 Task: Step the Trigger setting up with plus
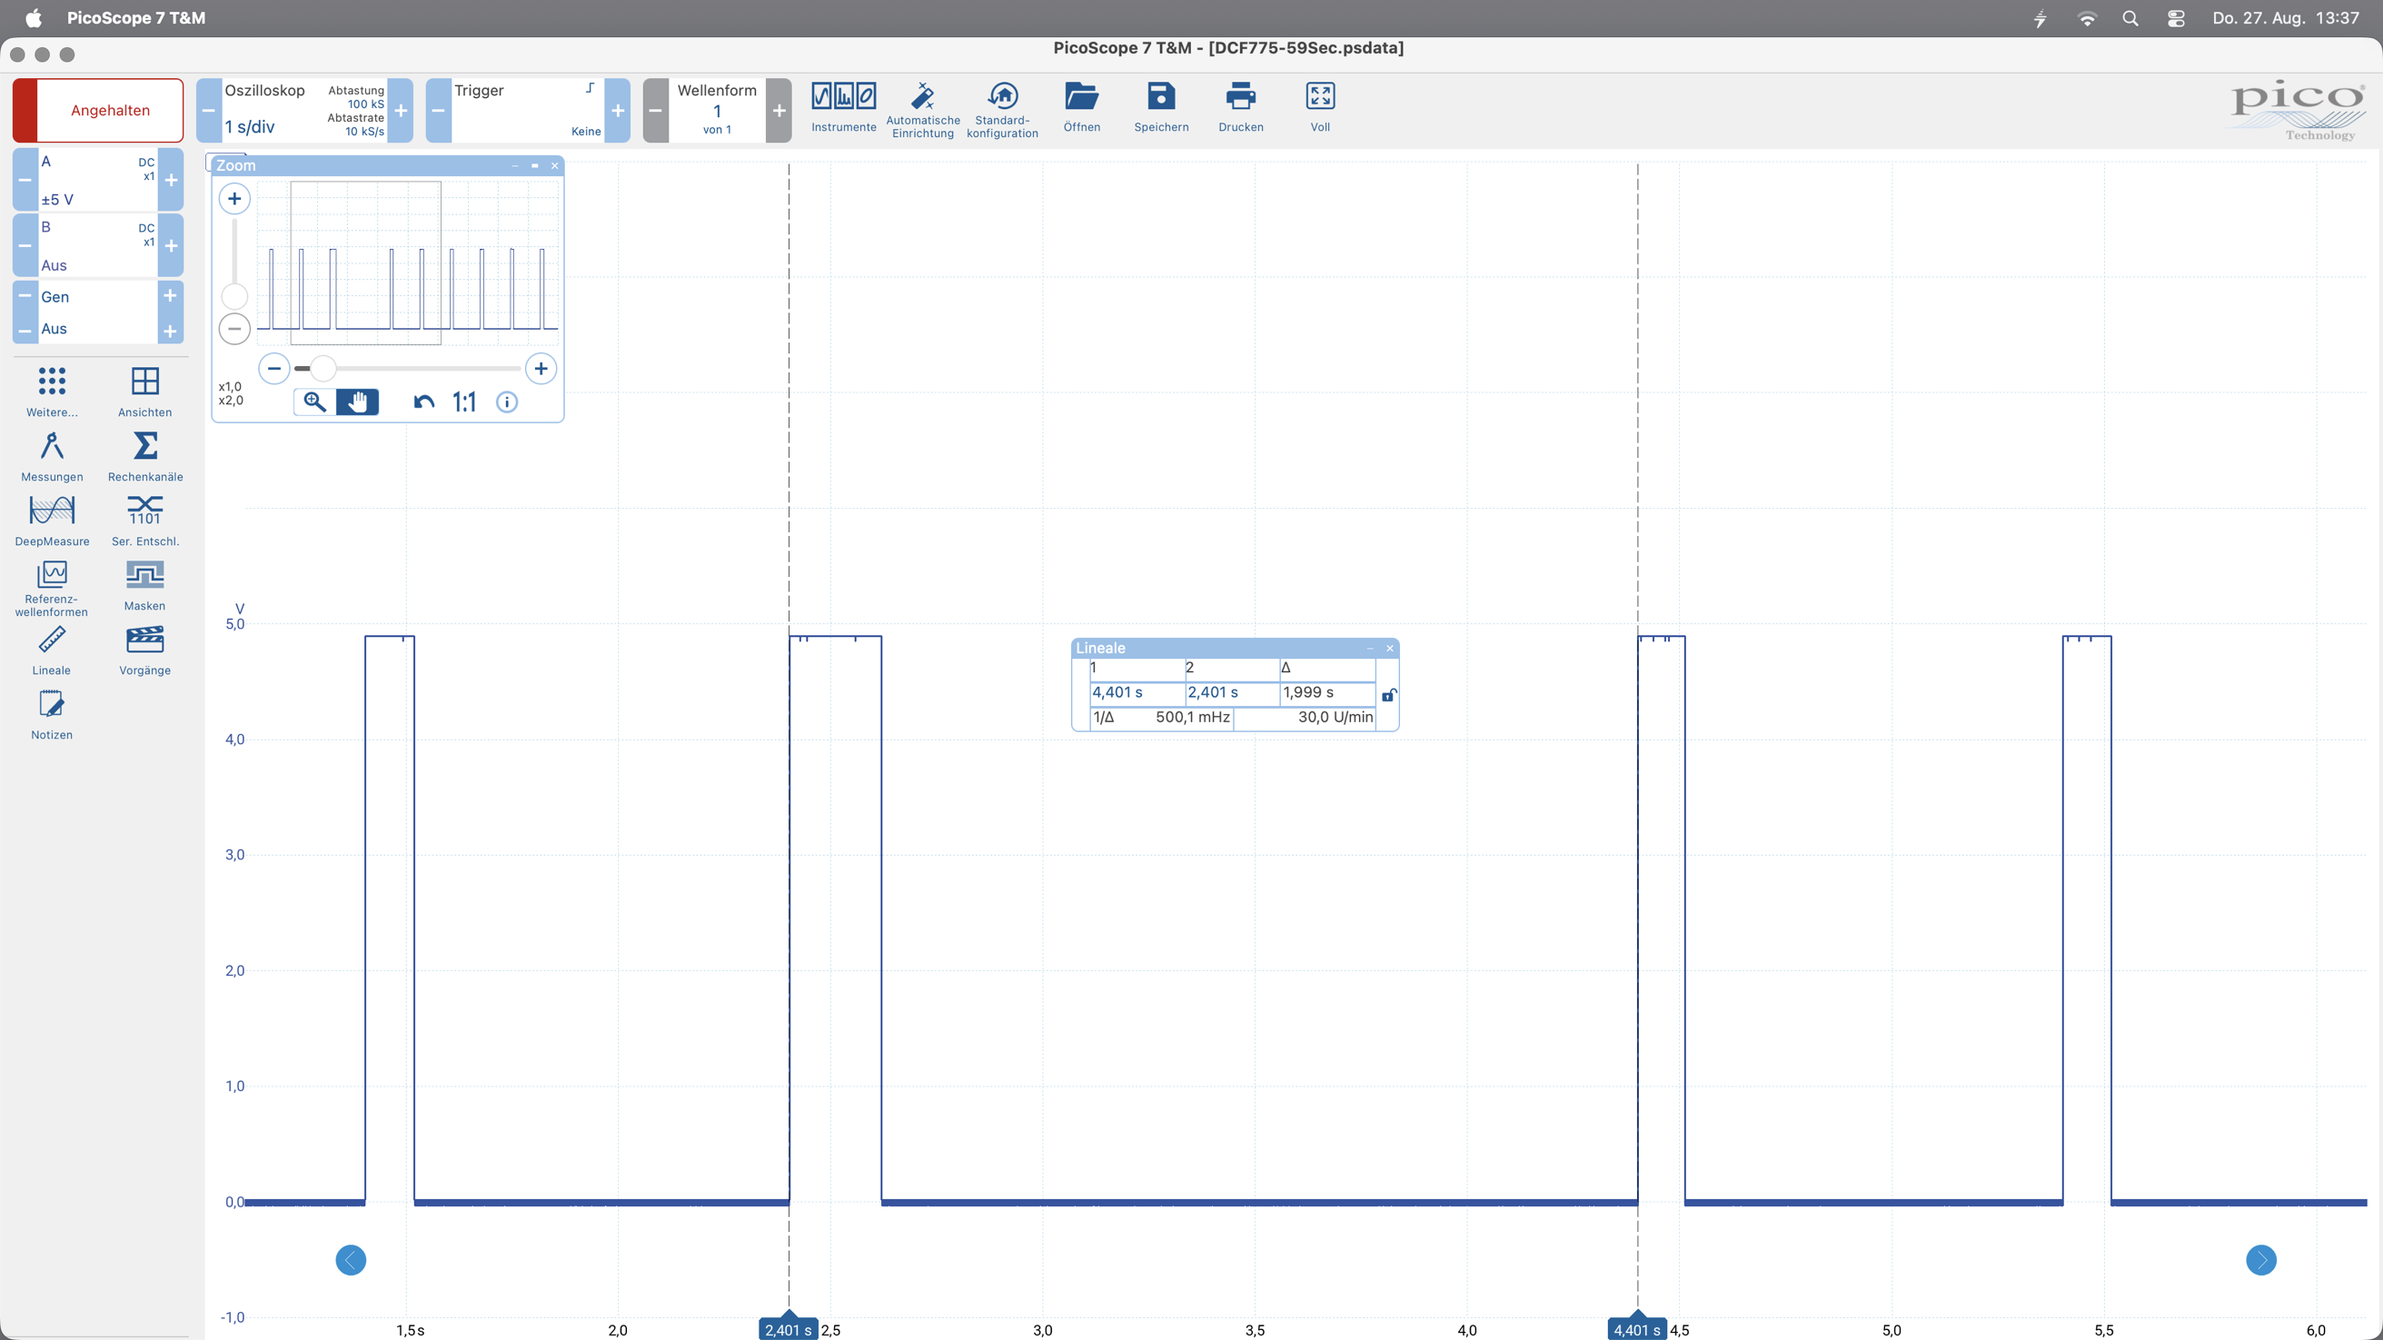pos(618,110)
